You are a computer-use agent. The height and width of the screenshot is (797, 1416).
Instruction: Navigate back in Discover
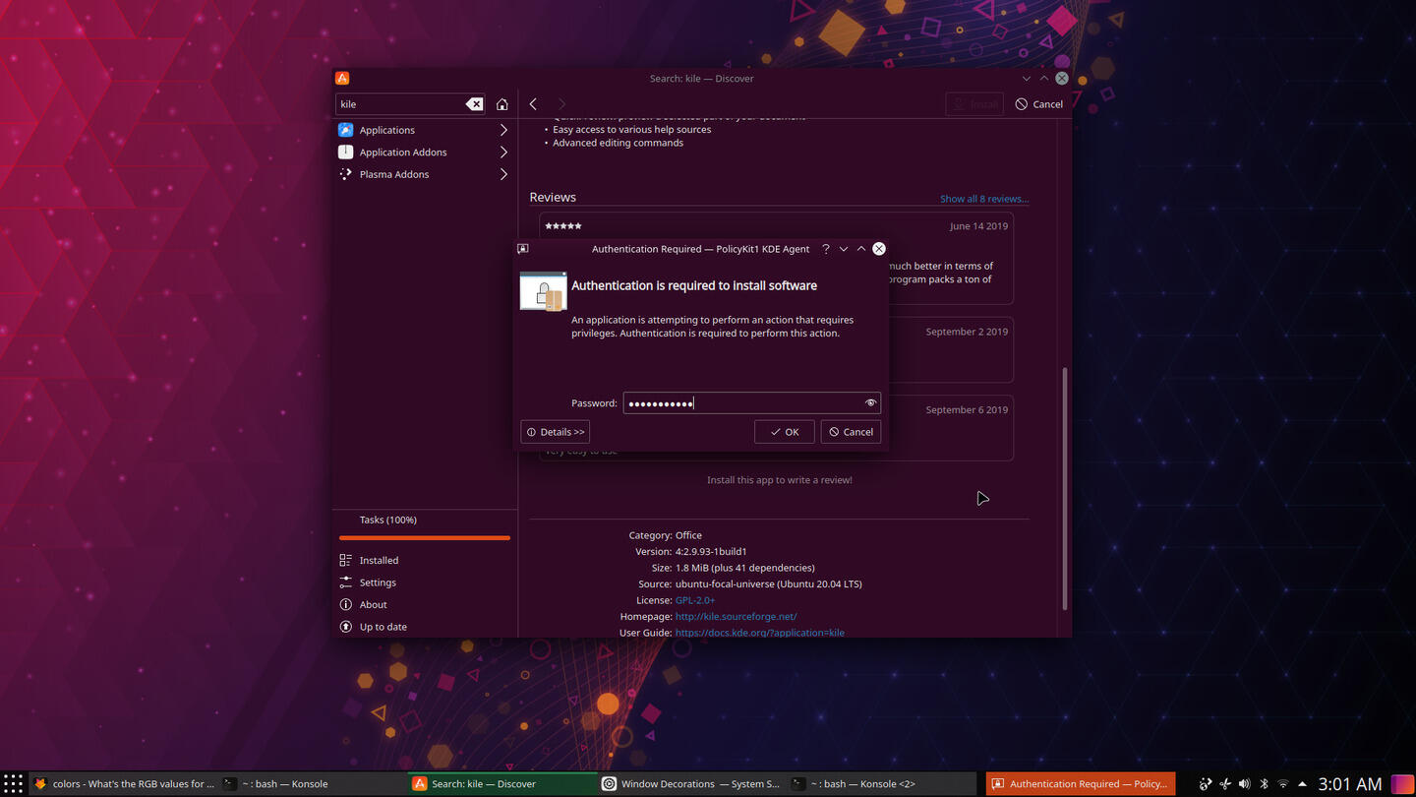click(x=533, y=104)
